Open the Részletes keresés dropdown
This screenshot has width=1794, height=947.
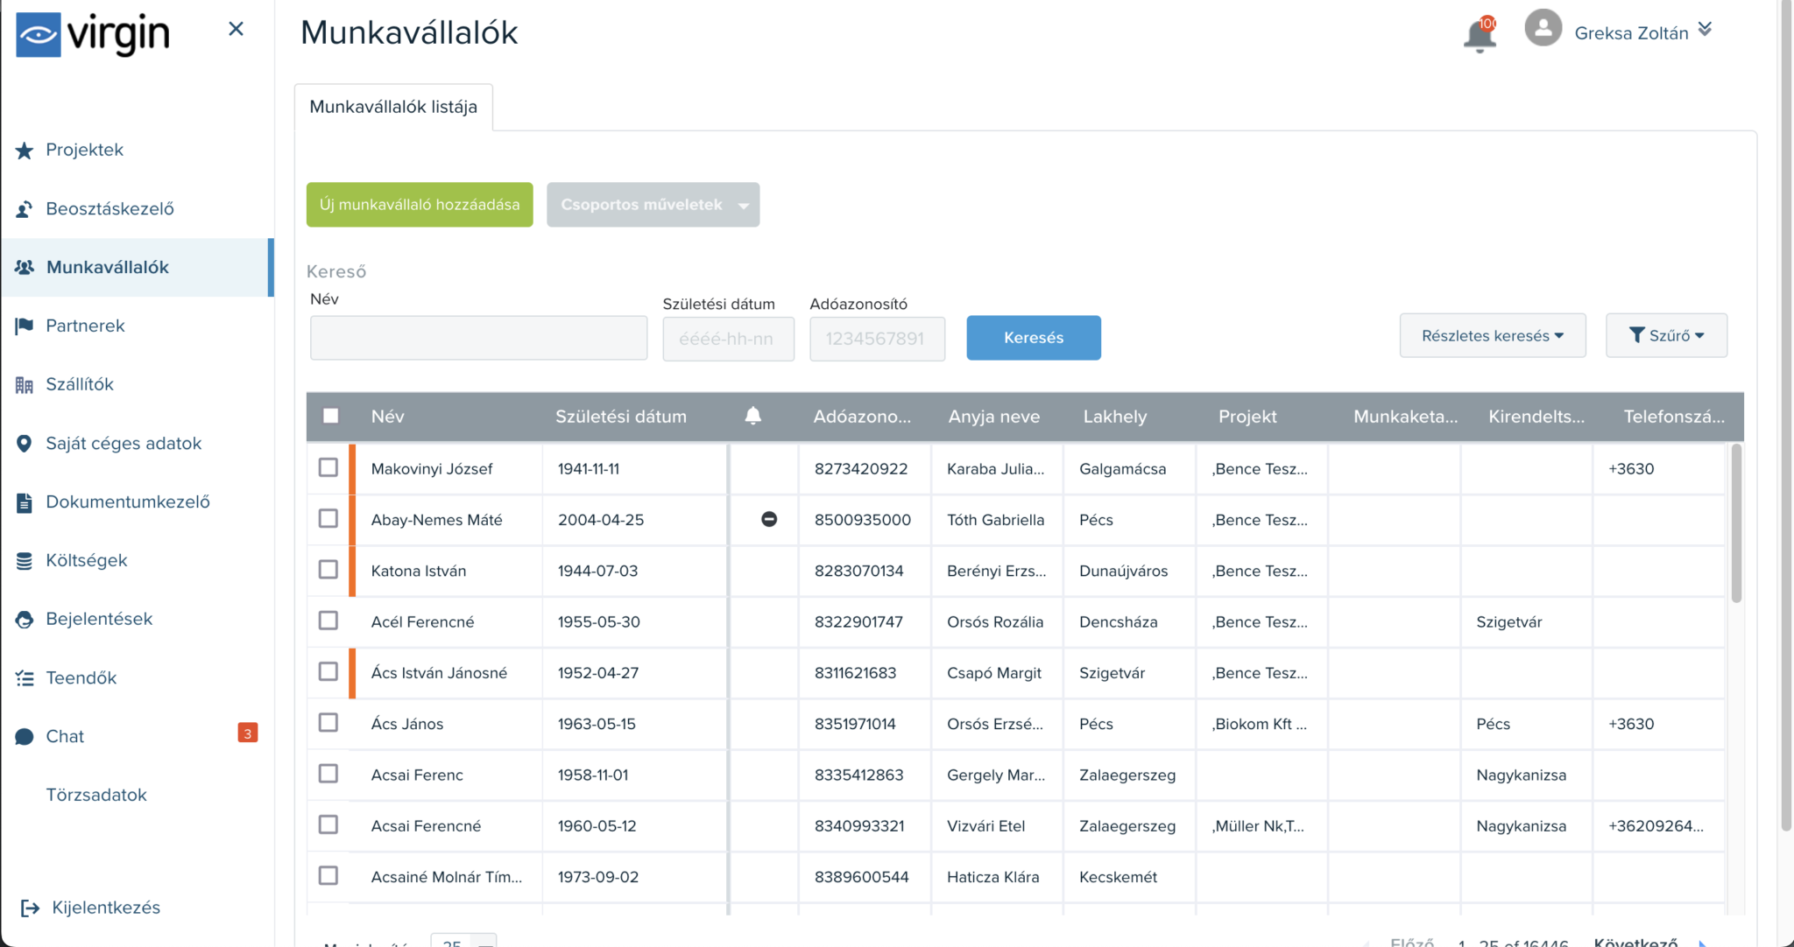point(1493,335)
